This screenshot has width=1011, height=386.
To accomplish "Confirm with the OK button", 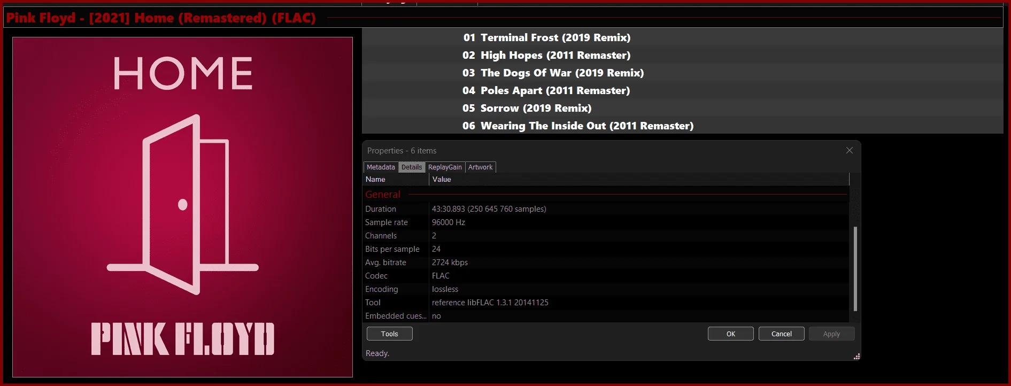I will click(x=730, y=334).
